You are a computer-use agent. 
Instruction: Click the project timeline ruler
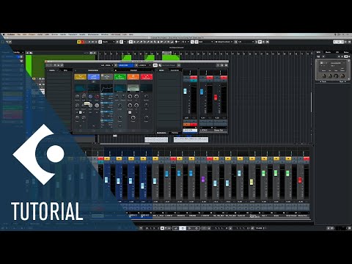point(205,54)
